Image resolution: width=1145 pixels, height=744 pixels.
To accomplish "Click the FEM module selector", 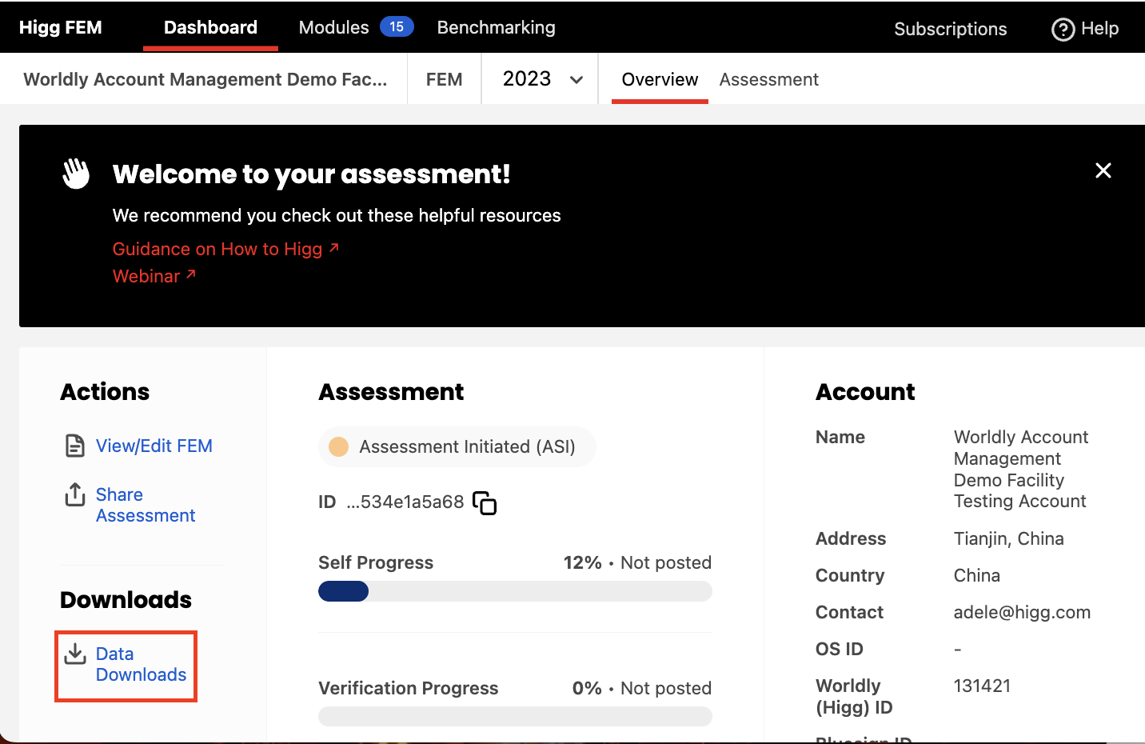I will 444,79.
